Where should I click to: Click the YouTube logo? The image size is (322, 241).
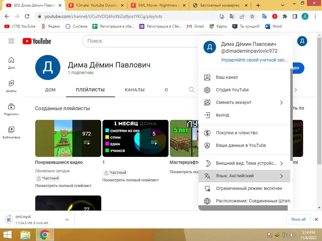(x=37, y=41)
